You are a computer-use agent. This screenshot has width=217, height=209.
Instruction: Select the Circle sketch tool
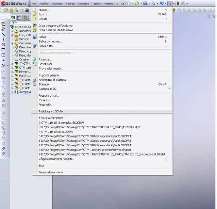click(x=3, y=44)
